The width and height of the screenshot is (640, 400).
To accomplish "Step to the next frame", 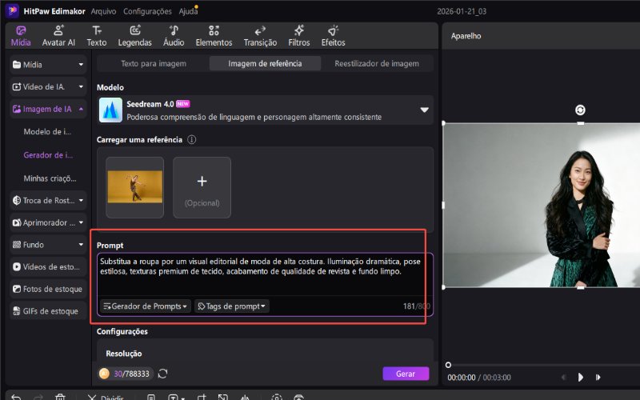I will pyautogui.click(x=598, y=377).
